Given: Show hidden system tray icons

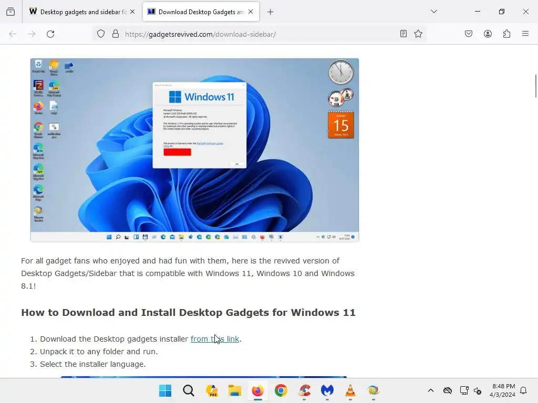Looking at the screenshot, I should 431,390.
